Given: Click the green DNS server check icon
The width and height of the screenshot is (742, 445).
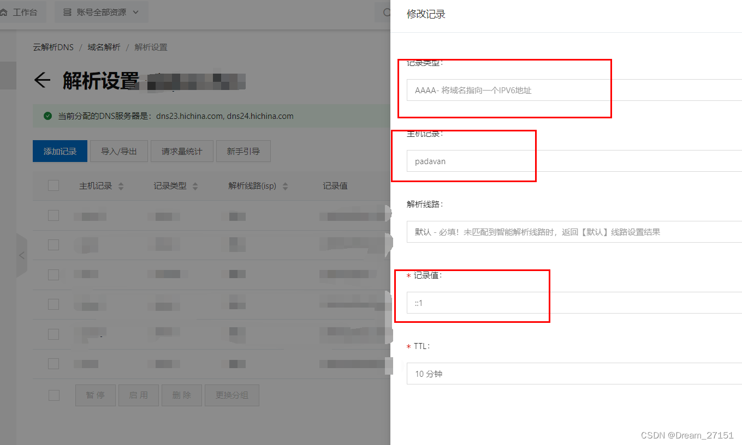Looking at the screenshot, I should tap(48, 116).
